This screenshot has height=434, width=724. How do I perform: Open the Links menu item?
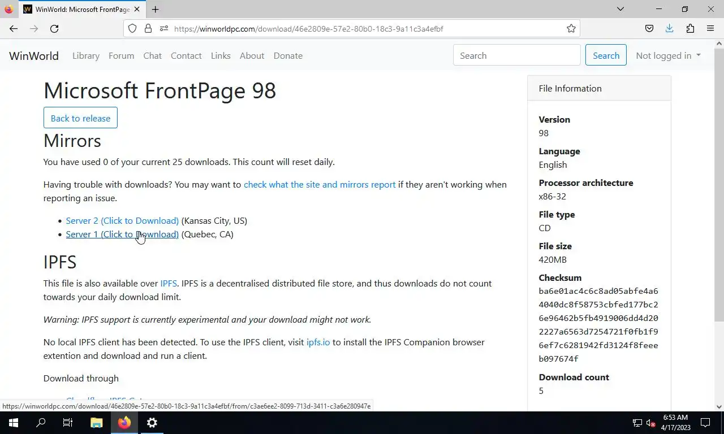coord(221,55)
